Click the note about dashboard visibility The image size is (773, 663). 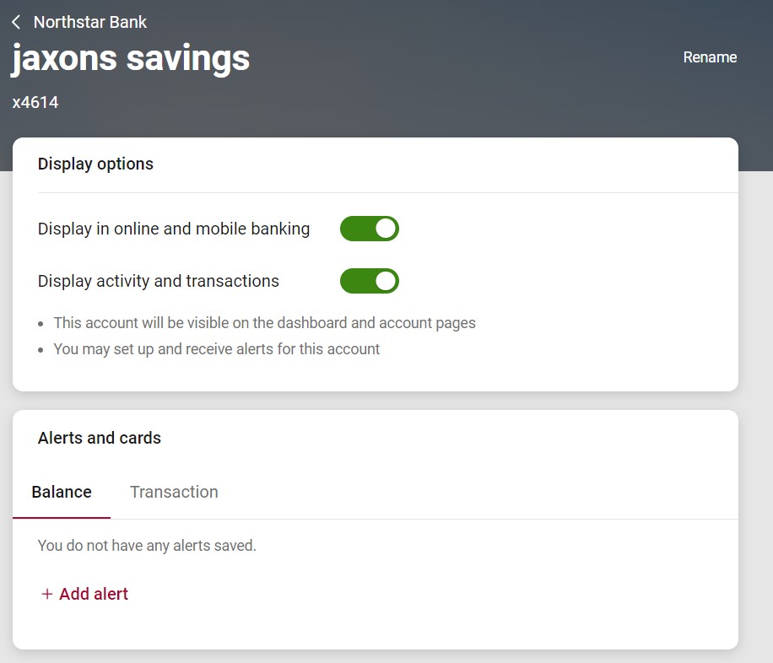(x=264, y=322)
